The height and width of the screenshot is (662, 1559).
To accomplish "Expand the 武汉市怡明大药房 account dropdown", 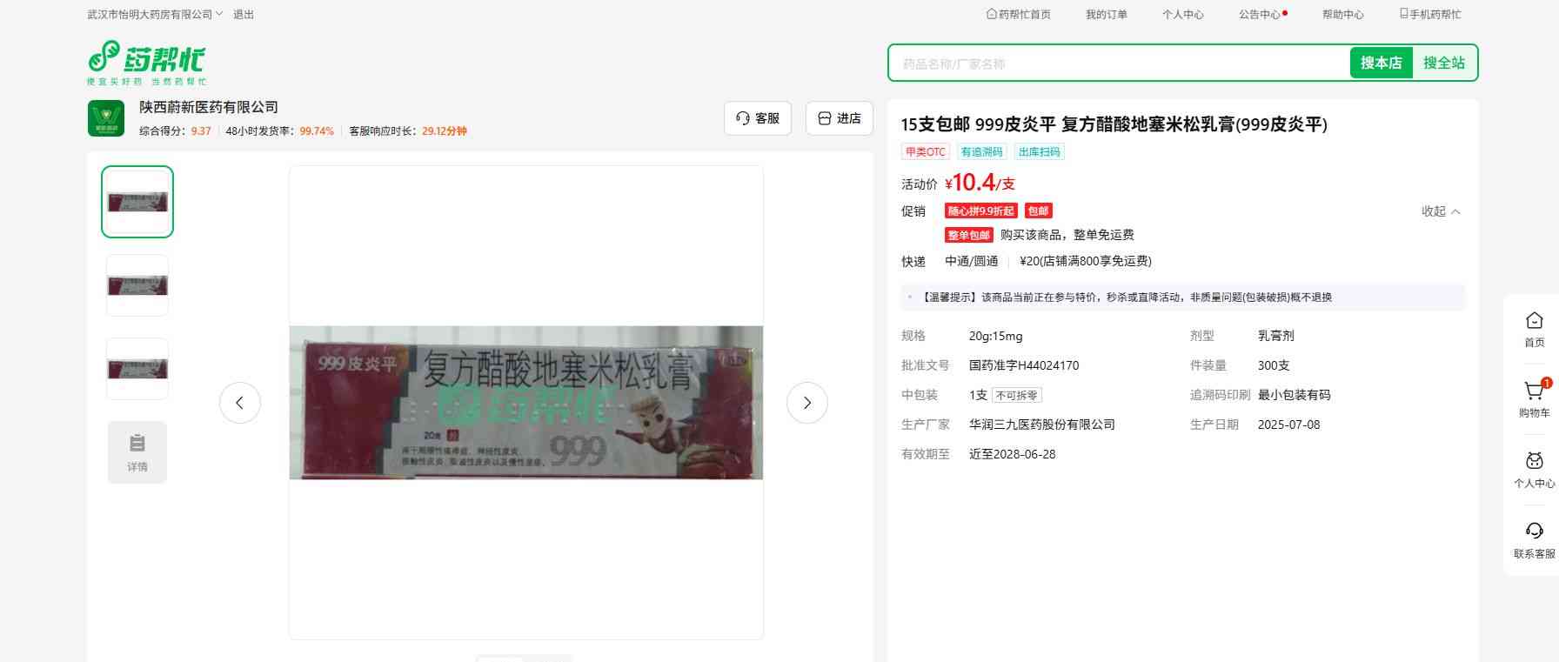I will pos(155,15).
